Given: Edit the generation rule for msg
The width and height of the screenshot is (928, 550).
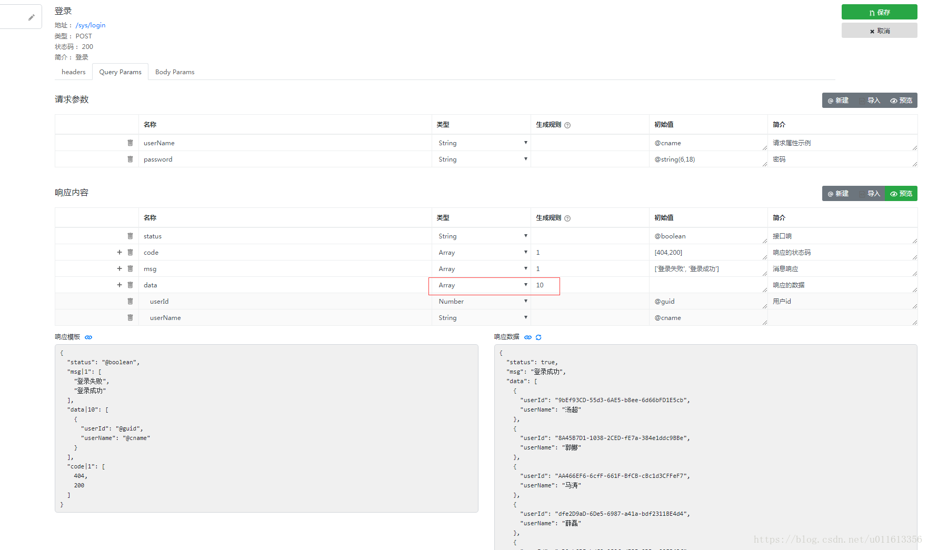Looking at the screenshot, I should 590,269.
